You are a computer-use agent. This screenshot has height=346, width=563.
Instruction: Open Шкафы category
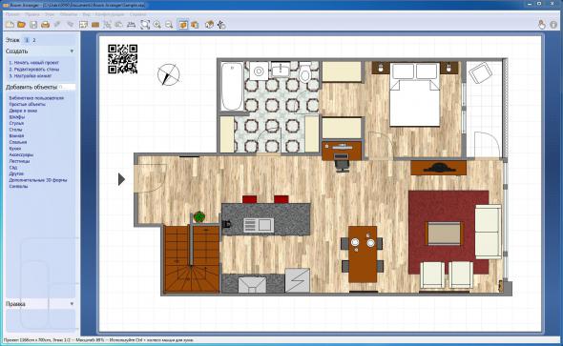17,117
